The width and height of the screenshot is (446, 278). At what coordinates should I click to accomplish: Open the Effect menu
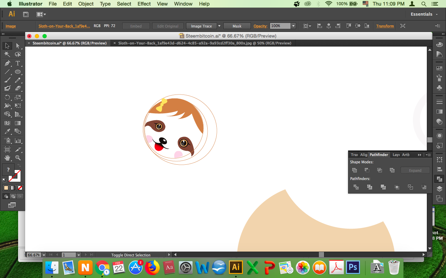[144, 4]
